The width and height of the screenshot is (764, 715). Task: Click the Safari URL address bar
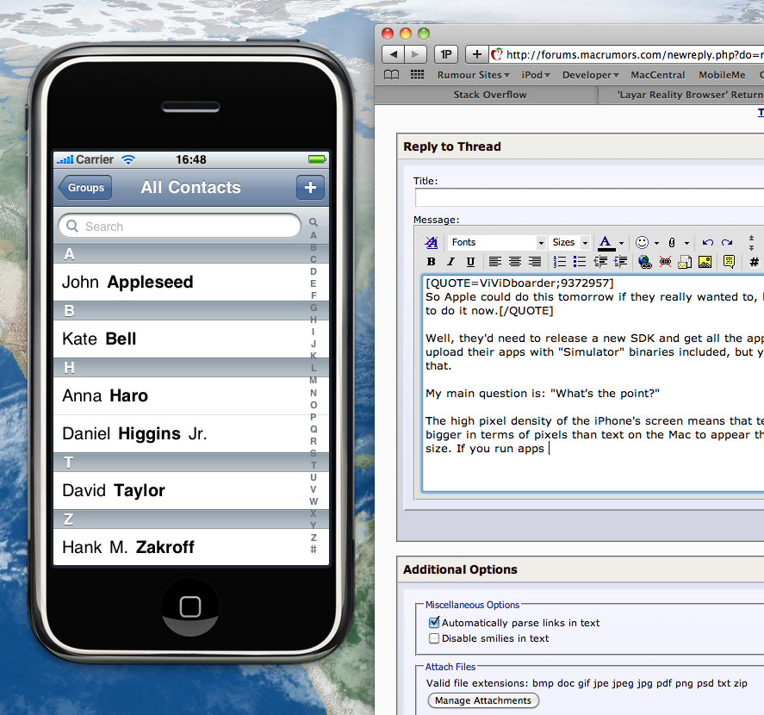coord(628,54)
